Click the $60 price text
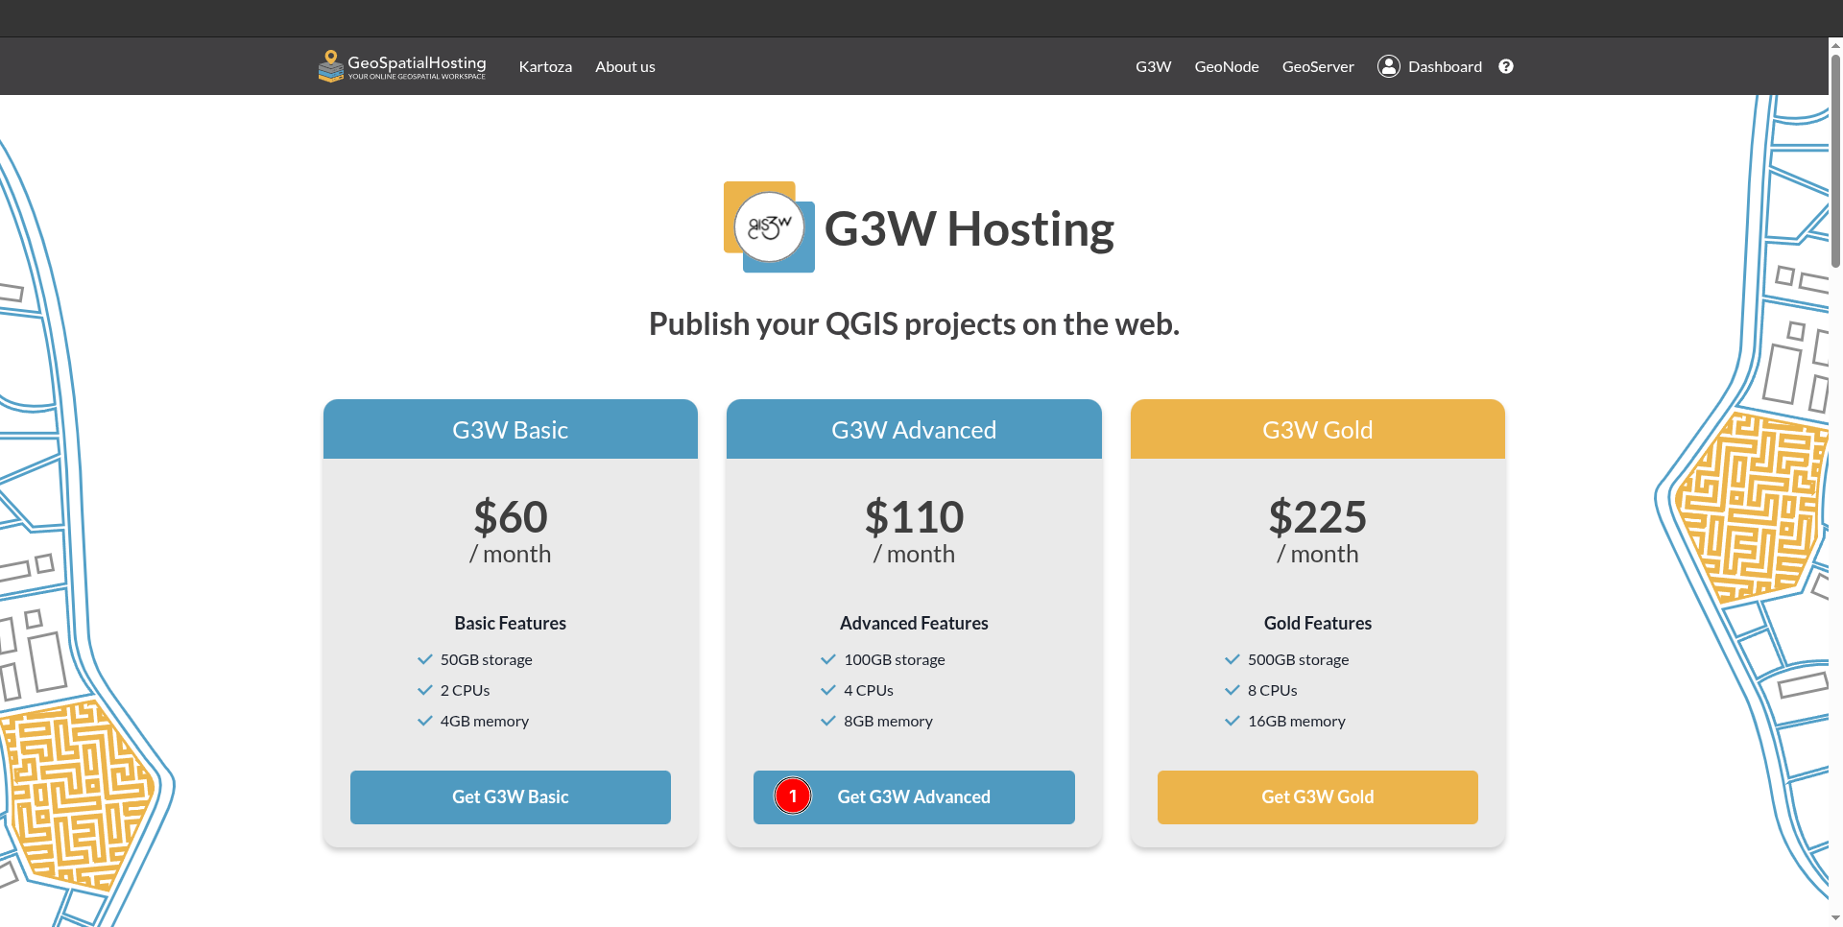Viewport: 1843px width, 927px height. coord(511,517)
